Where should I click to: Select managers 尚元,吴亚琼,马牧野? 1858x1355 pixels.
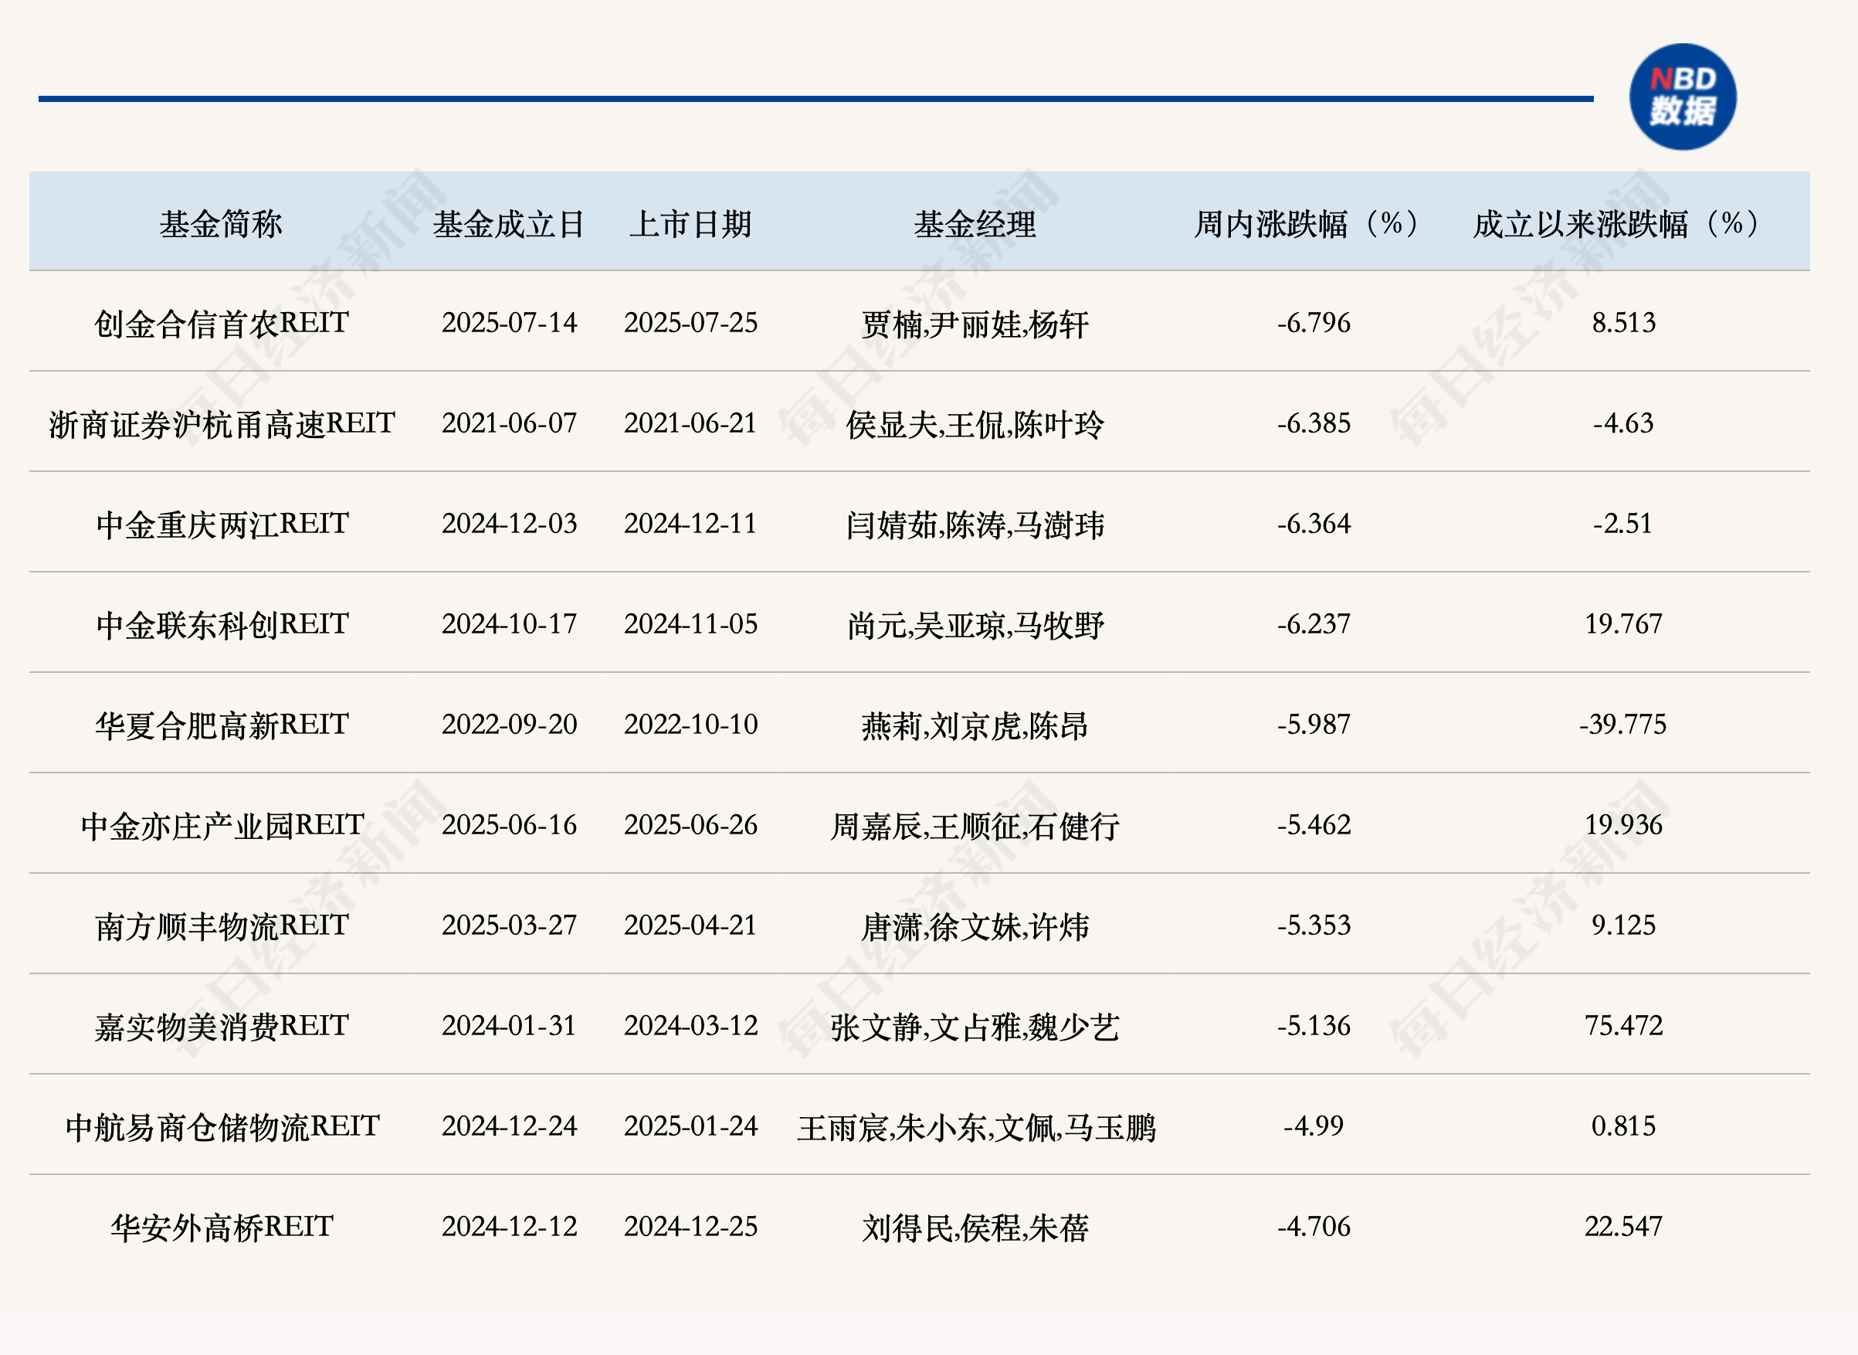tap(975, 626)
